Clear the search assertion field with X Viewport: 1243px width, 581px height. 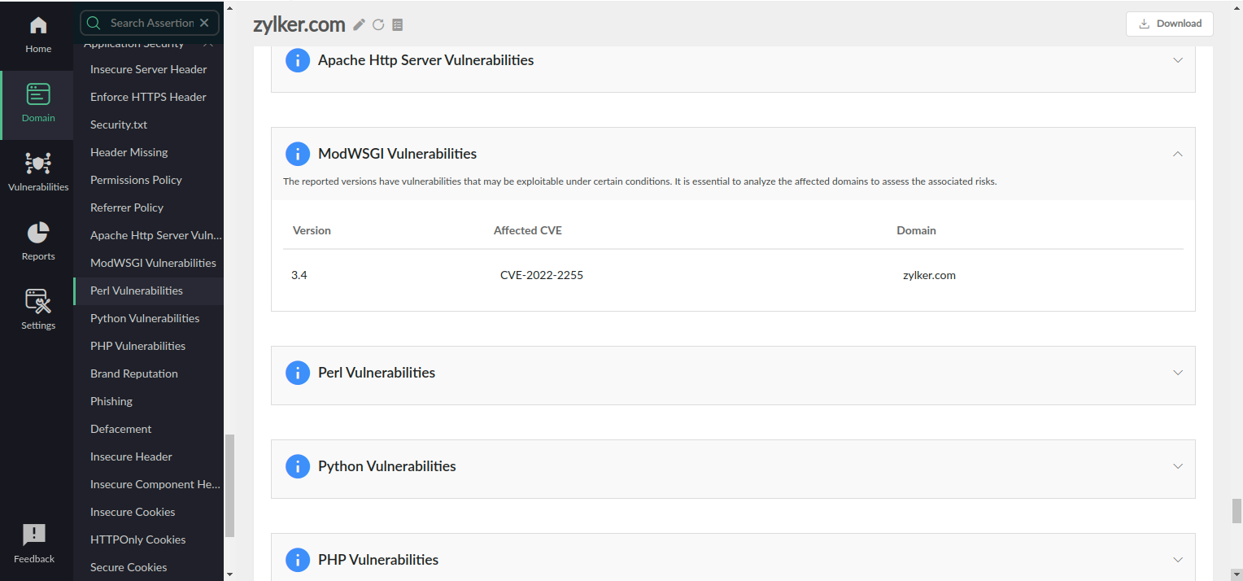coord(204,23)
